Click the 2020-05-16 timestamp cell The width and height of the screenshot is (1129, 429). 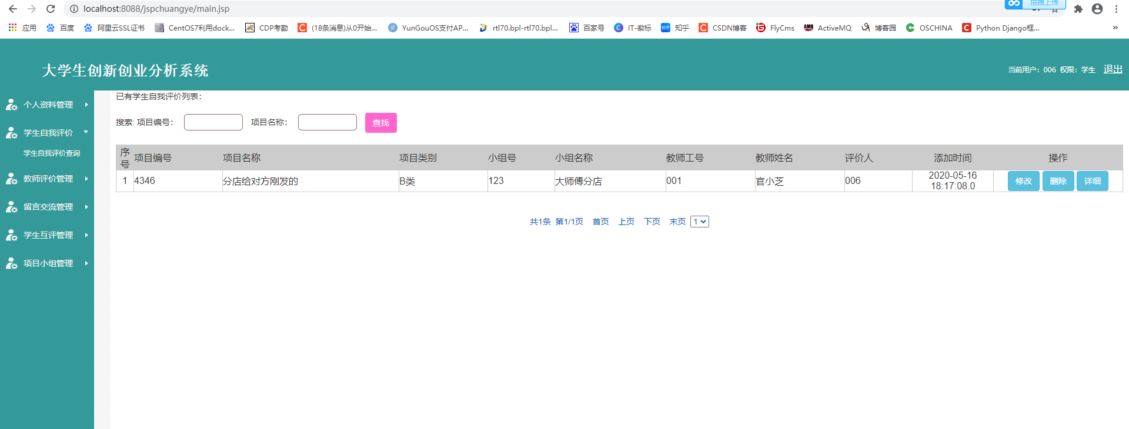click(953, 181)
